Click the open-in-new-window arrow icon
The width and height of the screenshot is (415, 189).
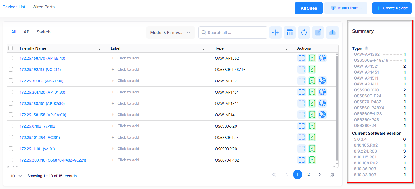click(x=318, y=33)
